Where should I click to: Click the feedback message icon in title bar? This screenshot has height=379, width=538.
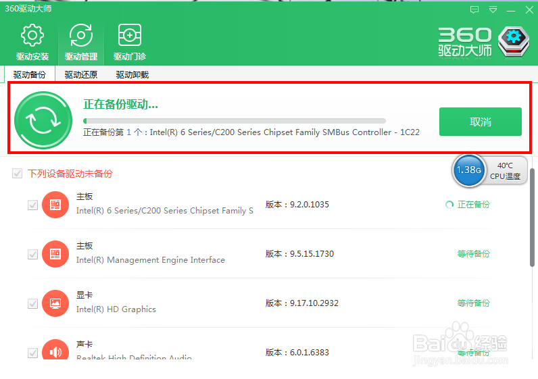point(474,9)
